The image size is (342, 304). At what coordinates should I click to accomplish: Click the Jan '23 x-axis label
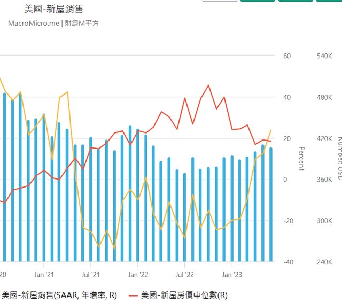pyautogui.click(x=231, y=275)
